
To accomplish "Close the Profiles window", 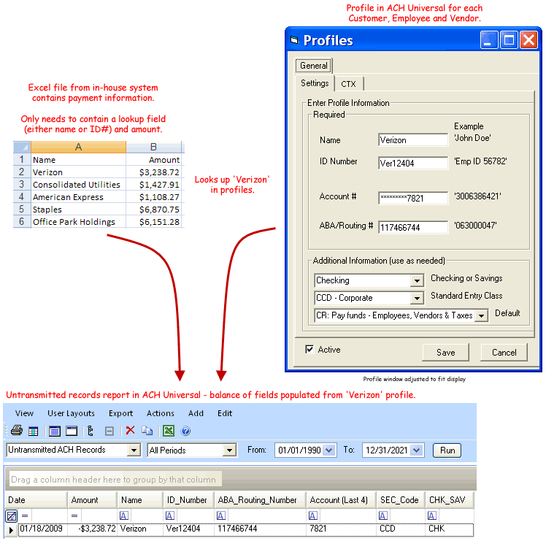I will tap(529, 40).
